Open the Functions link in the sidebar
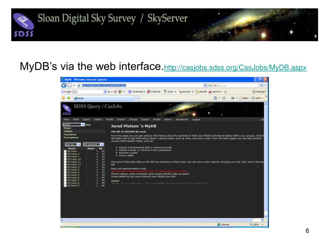 (x=70, y=134)
